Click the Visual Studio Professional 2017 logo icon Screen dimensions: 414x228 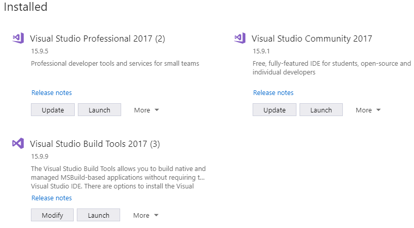point(18,38)
